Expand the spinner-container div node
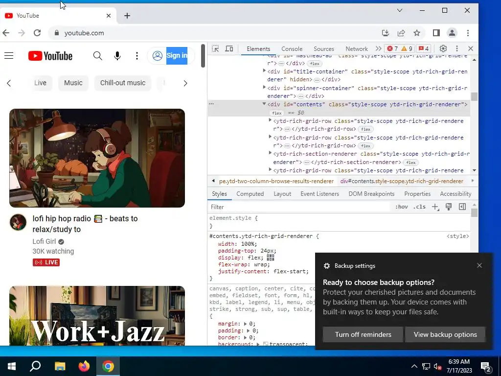501x376 pixels. tap(264, 87)
